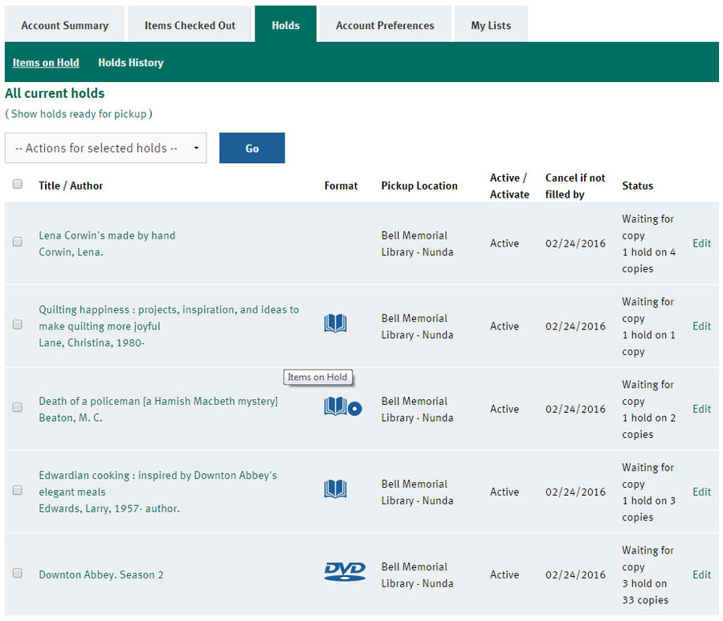Toggle the select-all holds checkbox in header
723x621 pixels.
click(x=18, y=184)
